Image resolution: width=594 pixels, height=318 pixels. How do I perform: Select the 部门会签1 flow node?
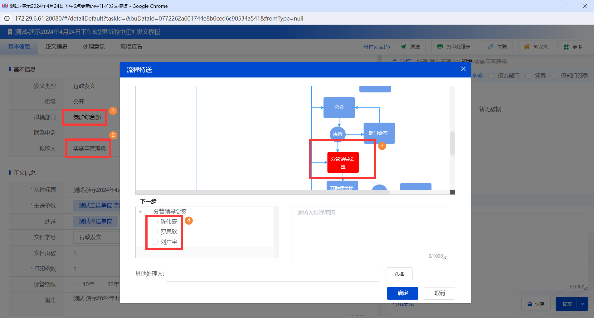pyautogui.click(x=379, y=133)
